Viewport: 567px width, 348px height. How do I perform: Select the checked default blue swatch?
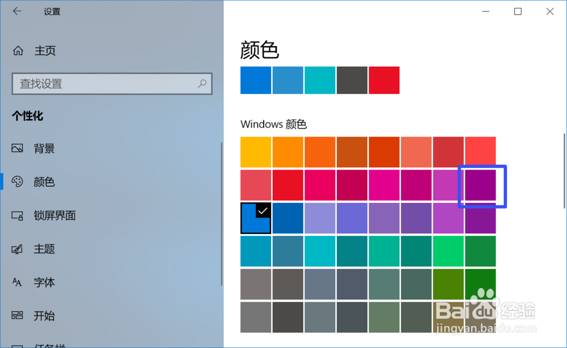click(256, 218)
